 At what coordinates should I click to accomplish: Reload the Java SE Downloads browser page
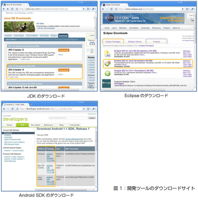click(x=12, y=9)
